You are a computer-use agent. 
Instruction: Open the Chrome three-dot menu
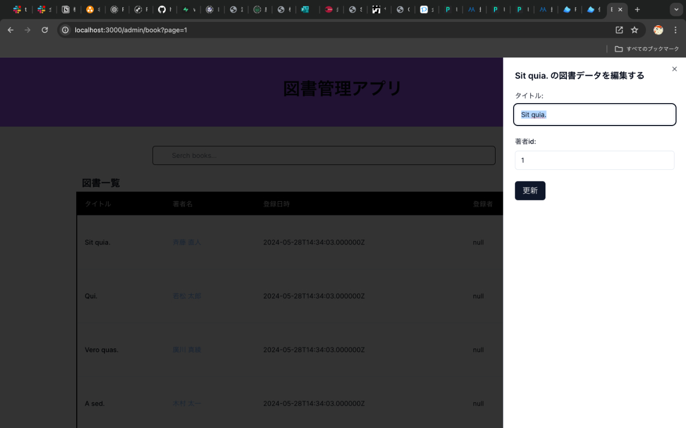pos(676,30)
